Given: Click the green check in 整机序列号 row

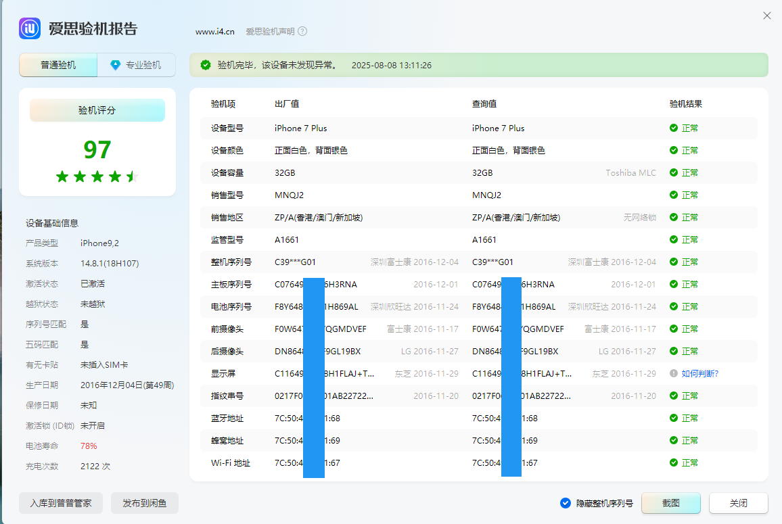Looking at the screenshot, I should click(674, 262).
